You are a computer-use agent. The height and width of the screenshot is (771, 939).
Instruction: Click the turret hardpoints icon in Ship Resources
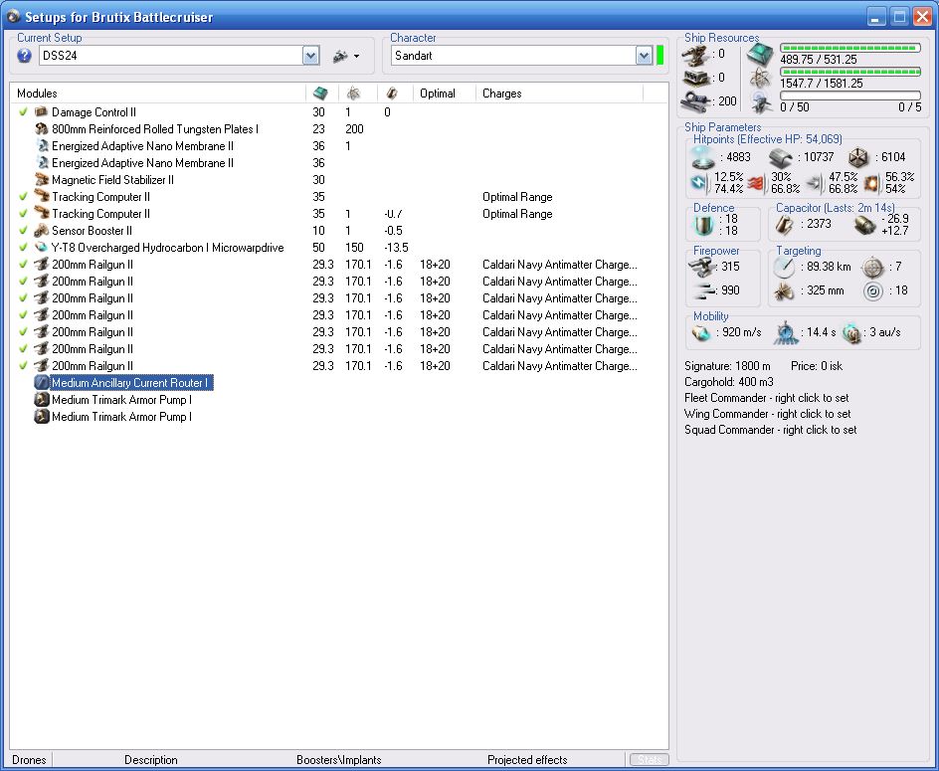coord(695,56)
